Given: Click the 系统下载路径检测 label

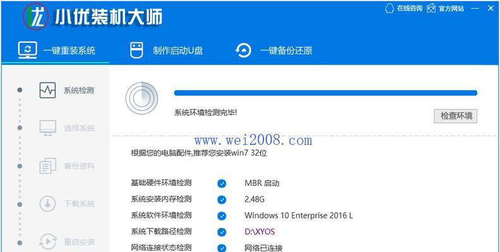Looking at the screenshot, I should coord(161,231).
